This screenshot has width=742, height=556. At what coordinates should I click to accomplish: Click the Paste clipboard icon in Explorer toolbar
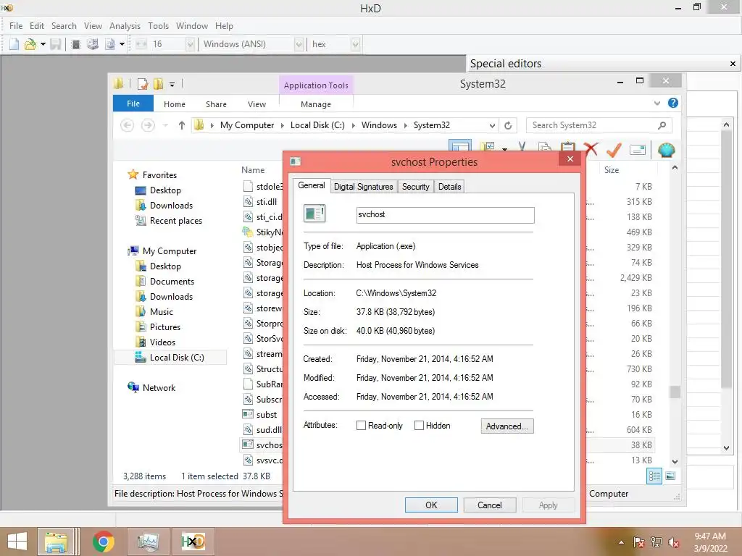pos(567,148)
